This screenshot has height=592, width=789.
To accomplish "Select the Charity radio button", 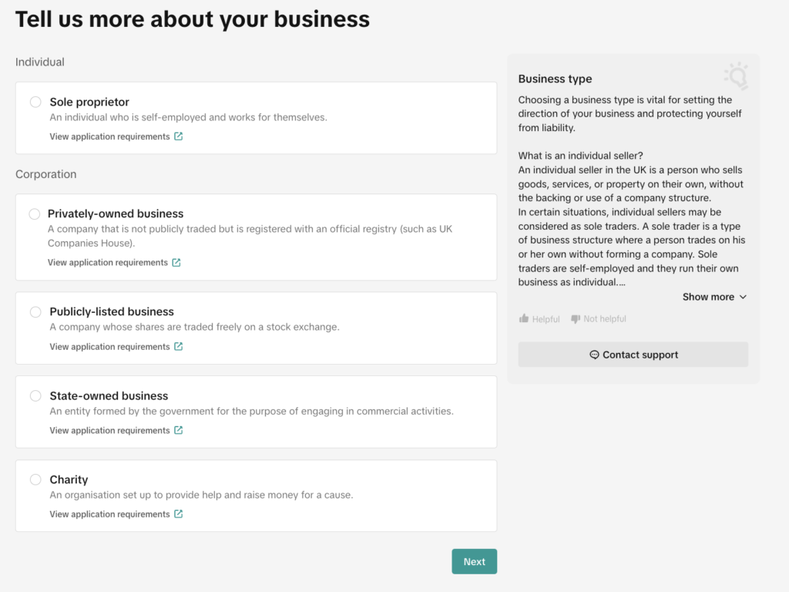I will pyautogui.click(x=35, y=479).
